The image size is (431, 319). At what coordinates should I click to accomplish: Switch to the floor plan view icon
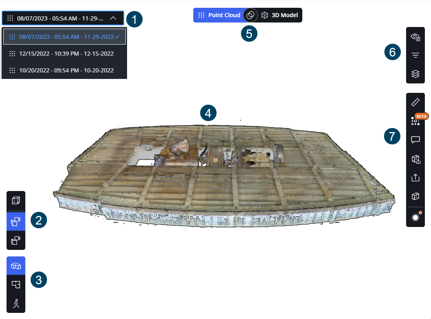(x=16, y=284)
